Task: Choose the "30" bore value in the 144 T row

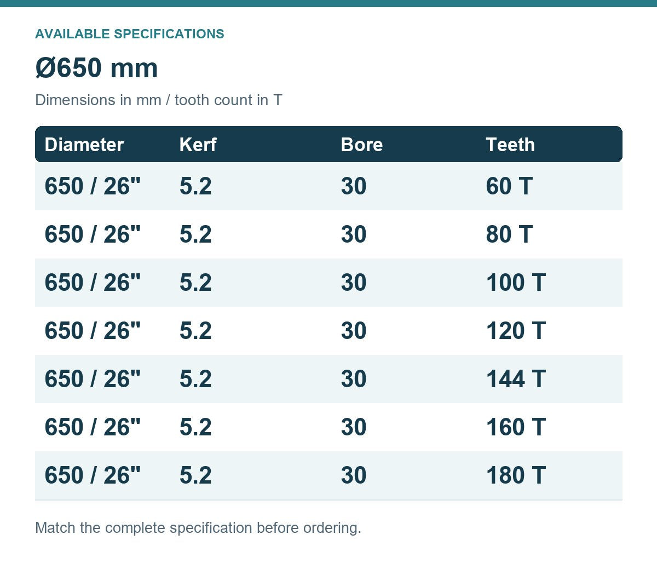Action: [354, 379]
